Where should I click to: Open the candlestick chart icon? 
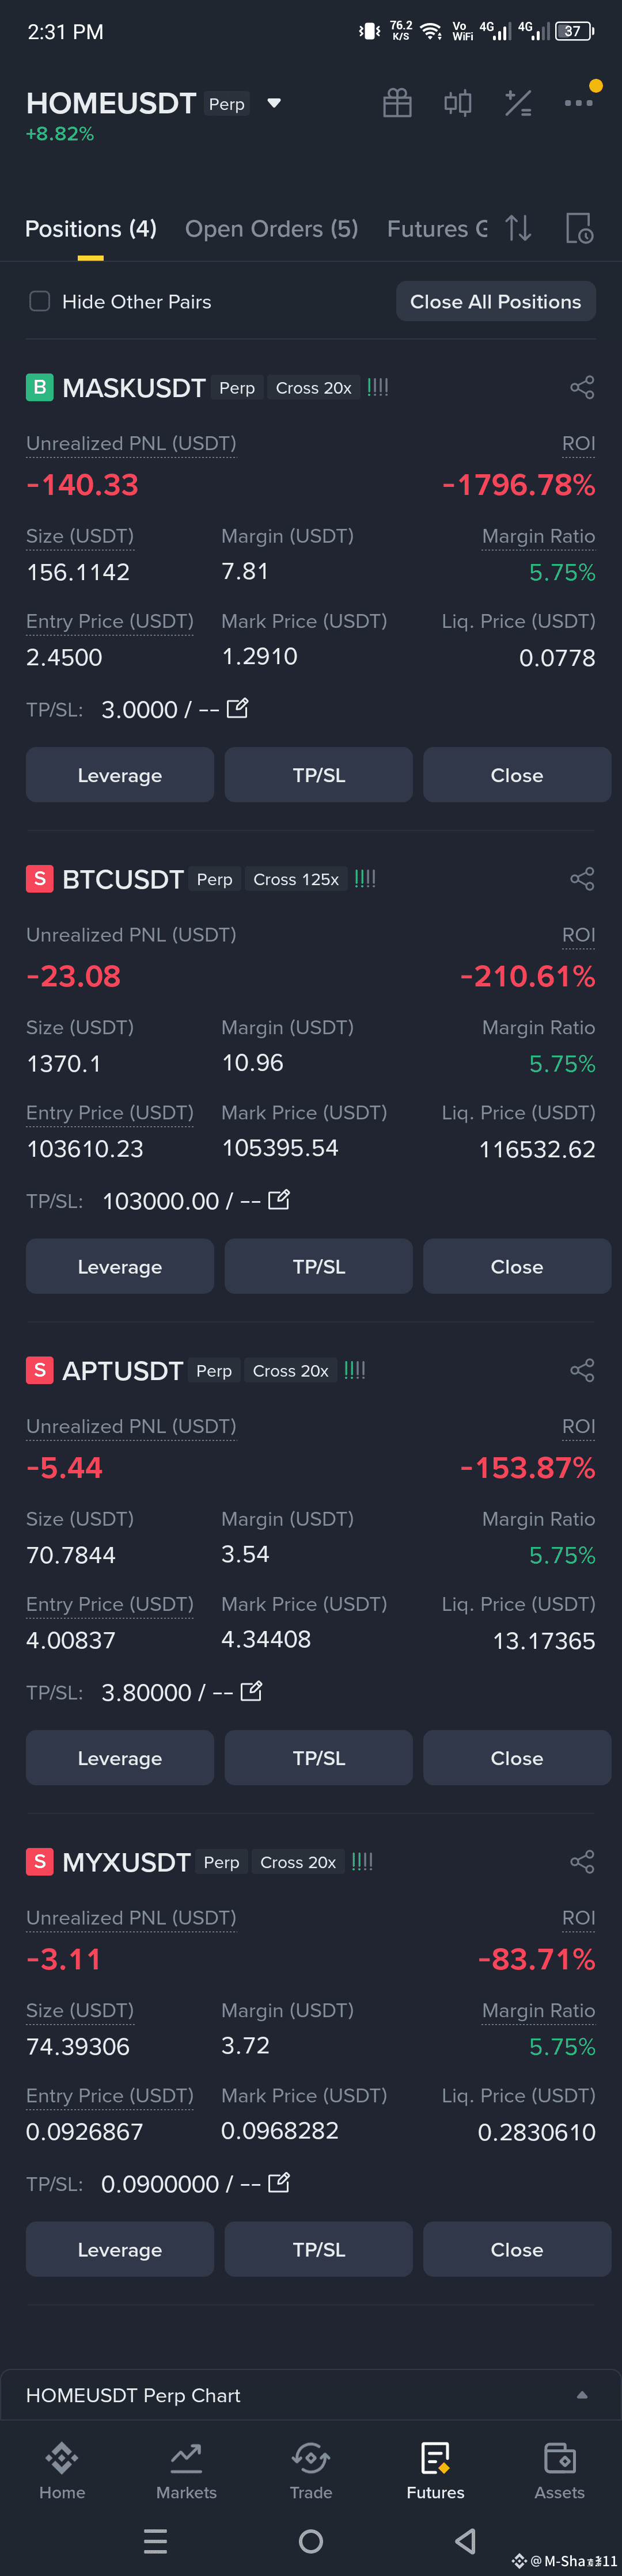point(458,103)
